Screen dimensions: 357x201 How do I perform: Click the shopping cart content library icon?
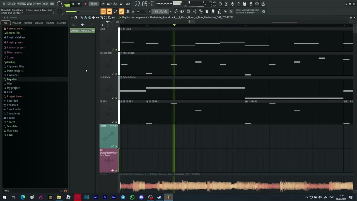(231, 11)
